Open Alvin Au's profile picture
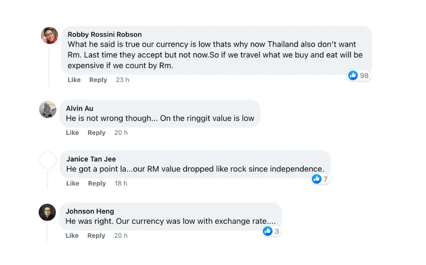This screenshot has width=426, height=265. click(48, 109)
